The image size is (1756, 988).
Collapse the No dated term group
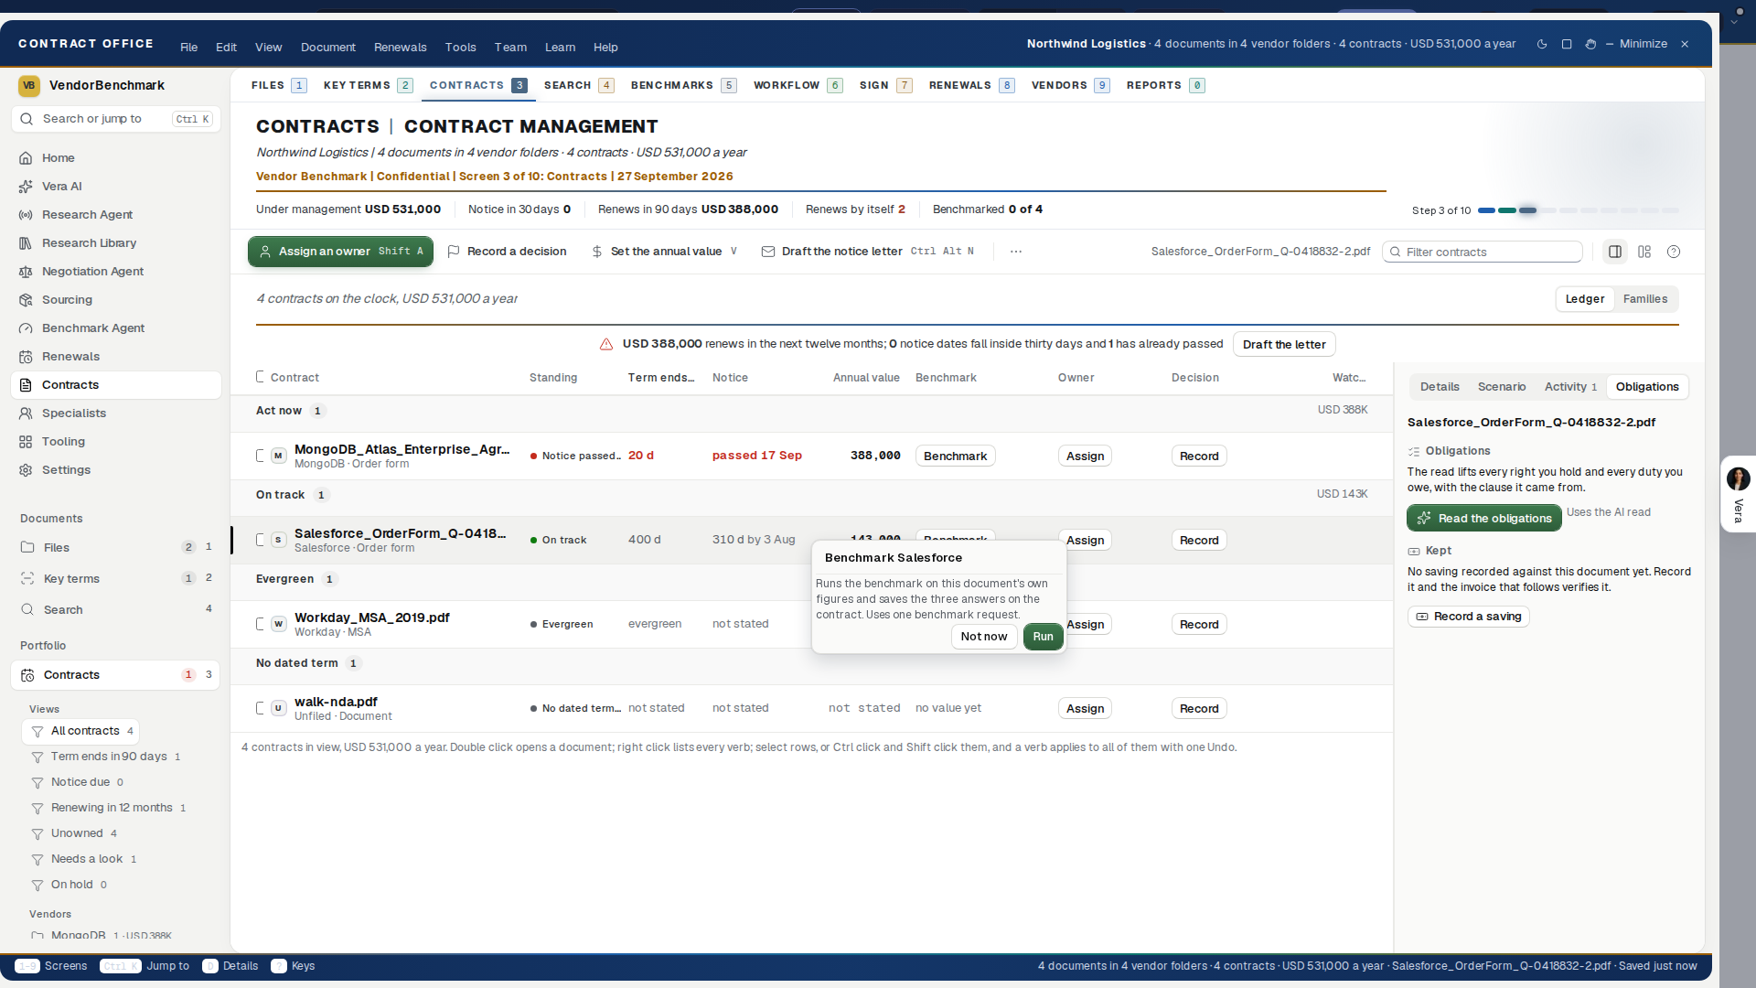click(x=296, y=663)
